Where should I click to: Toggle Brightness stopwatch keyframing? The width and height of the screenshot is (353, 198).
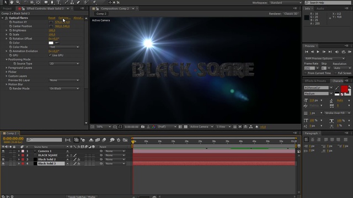pyautogui.click(x=10, y=30)
